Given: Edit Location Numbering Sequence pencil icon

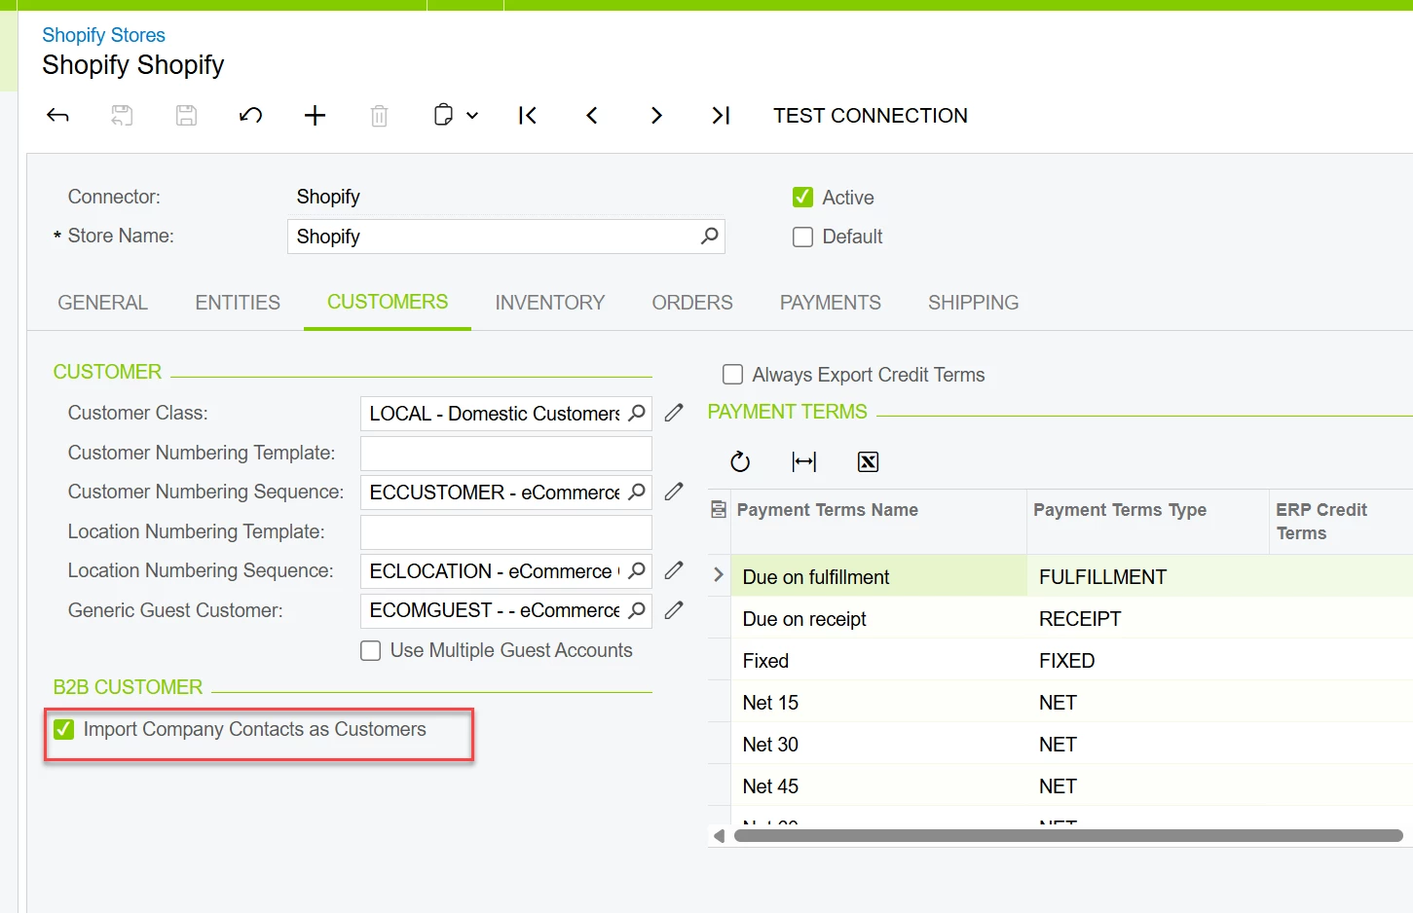Looking at the screenshot, I should (x=674, y=570).
